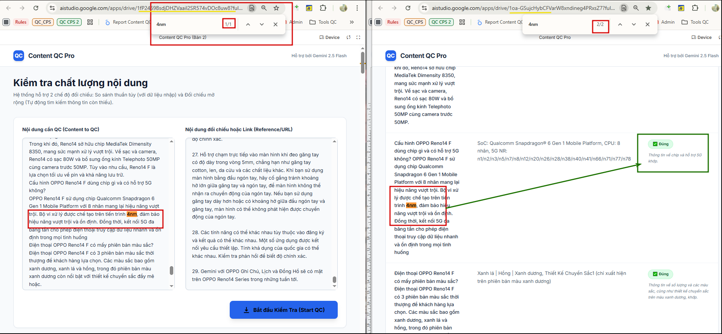Screen dimensions: 722x334
Task: Bookmark the left page with the star
Action: tap(276, 8)
